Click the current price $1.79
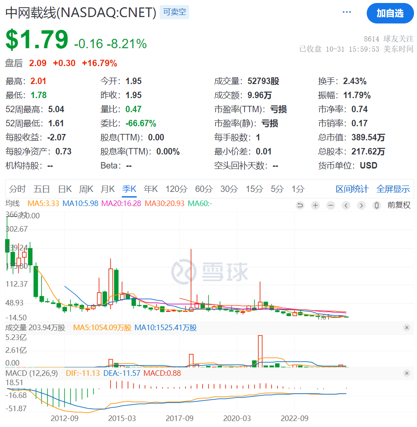The image size is (417, 427). coord(37,40)
